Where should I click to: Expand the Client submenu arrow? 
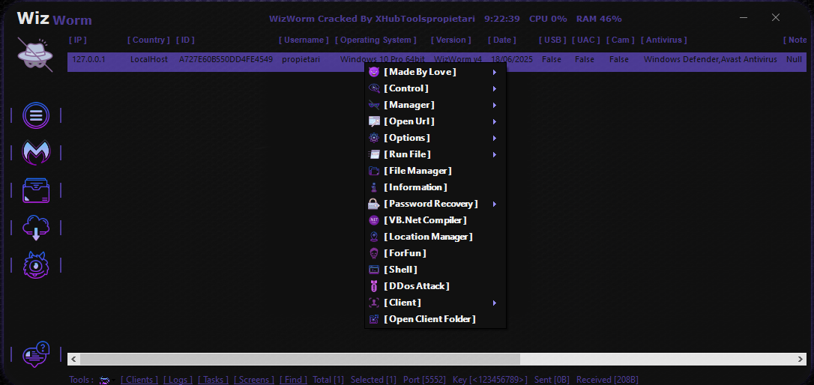click(x=495, y=303)
